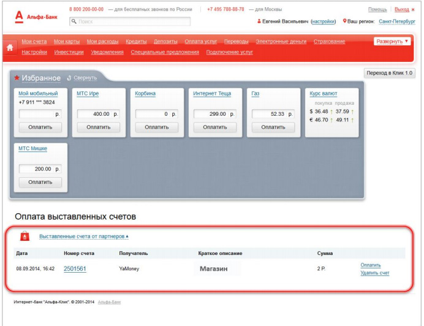
Task: Click Оплатить button under Мой мобильный
Action: click(40, 127)
